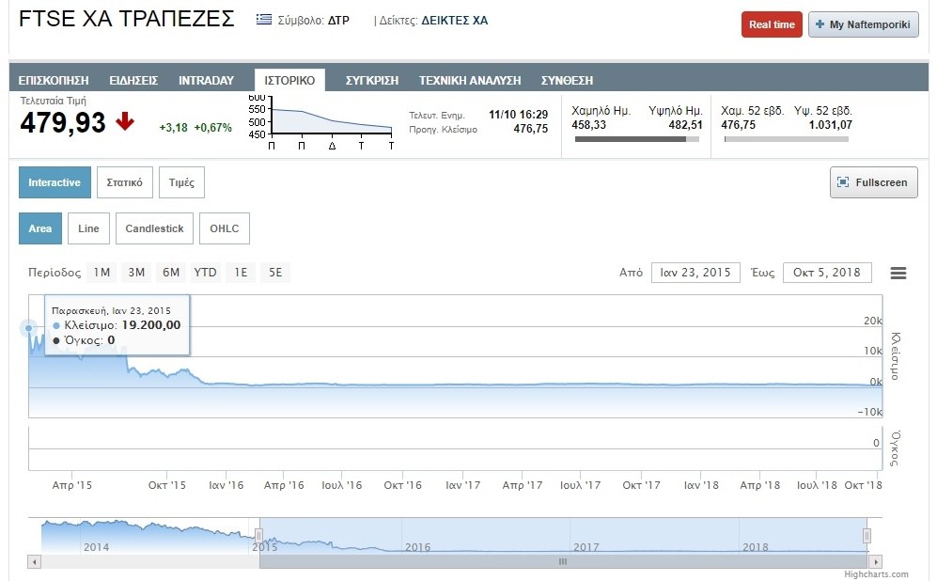The image size is (937, 581).
Task: Click the Fullscreen expand icon
Action: coord(843,182)
